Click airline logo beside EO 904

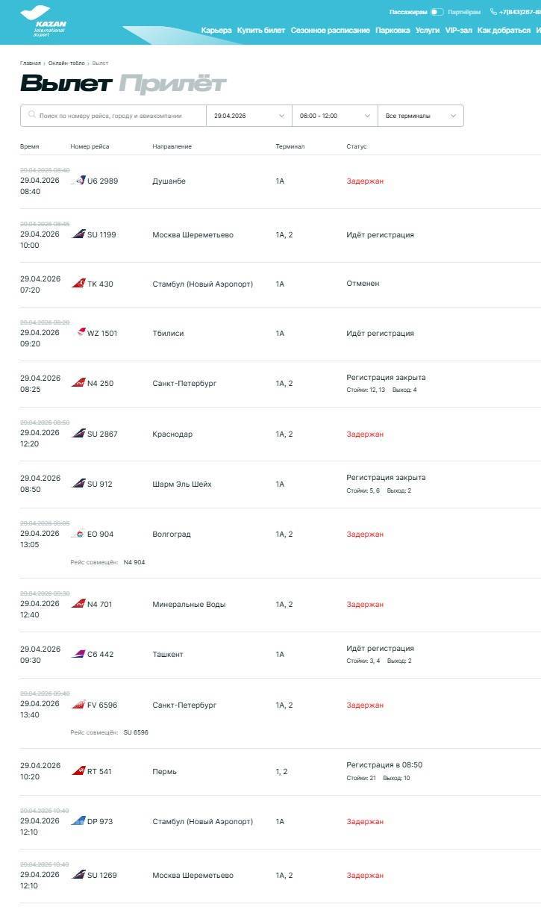[78, 534]
